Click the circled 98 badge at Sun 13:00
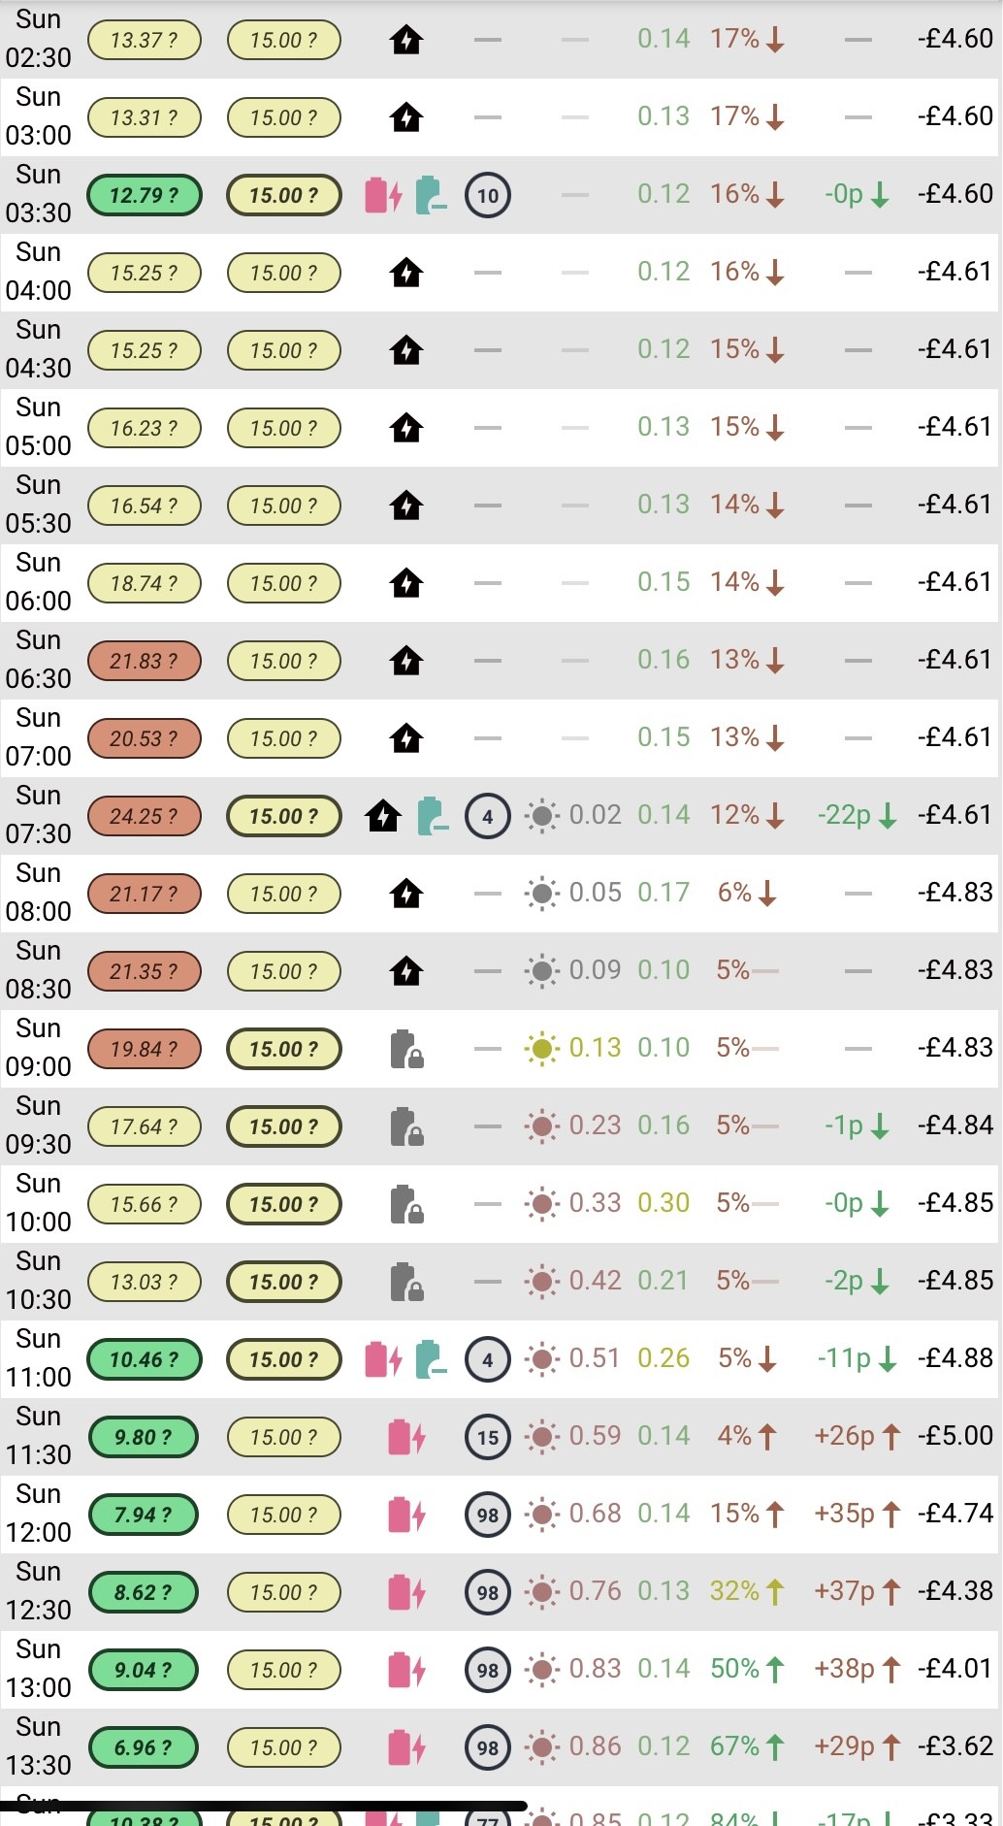 (488, 1670)
